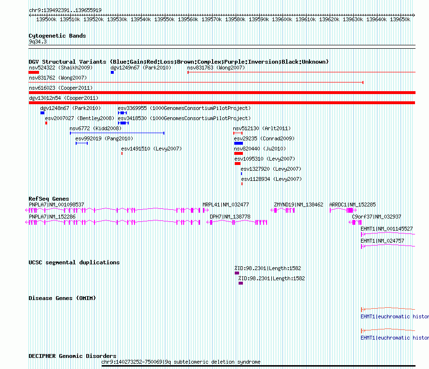This screenshot has width=429, height=369.
Task: Open the first EHMT1 euchromatic OMIM link
Action: point(394,316)
